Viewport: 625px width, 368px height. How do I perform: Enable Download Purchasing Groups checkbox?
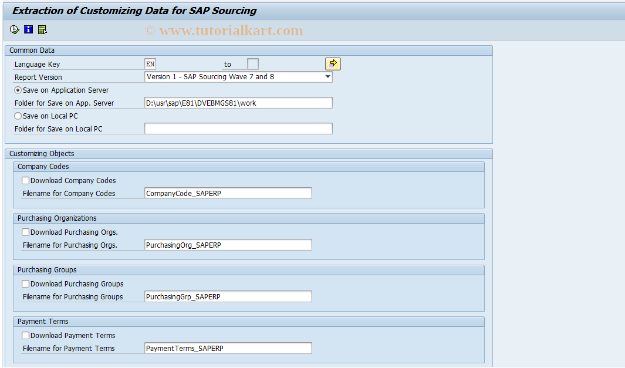tap(25, 284)
